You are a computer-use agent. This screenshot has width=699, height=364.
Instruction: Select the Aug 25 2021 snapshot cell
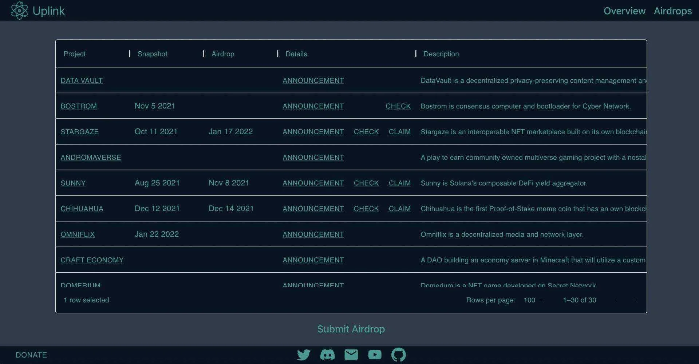[x=157, y=183]
